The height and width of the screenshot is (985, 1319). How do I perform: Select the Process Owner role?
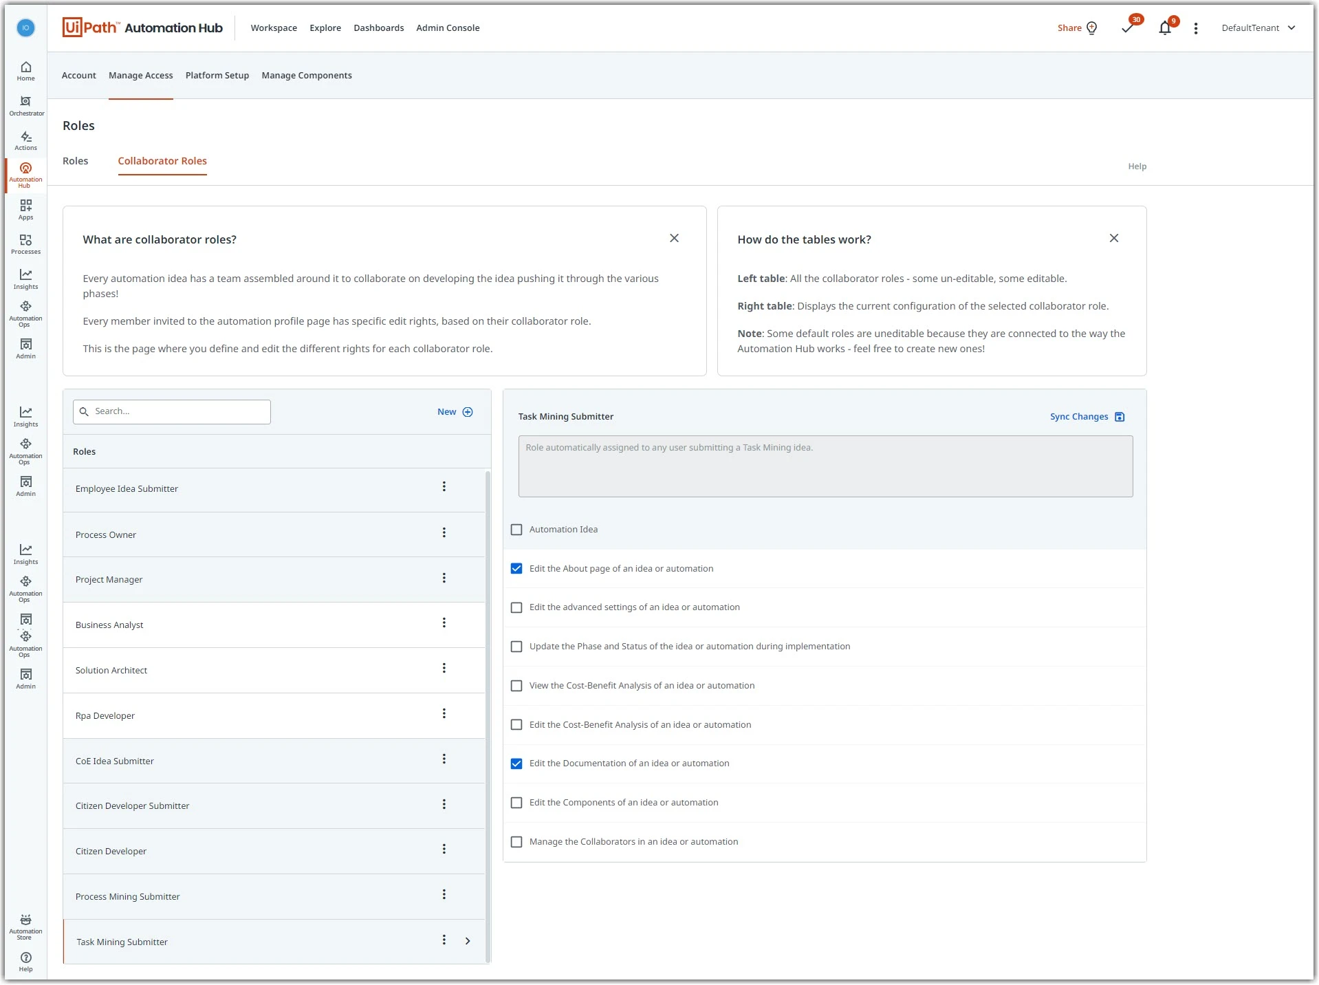click(x=274, y=535)
